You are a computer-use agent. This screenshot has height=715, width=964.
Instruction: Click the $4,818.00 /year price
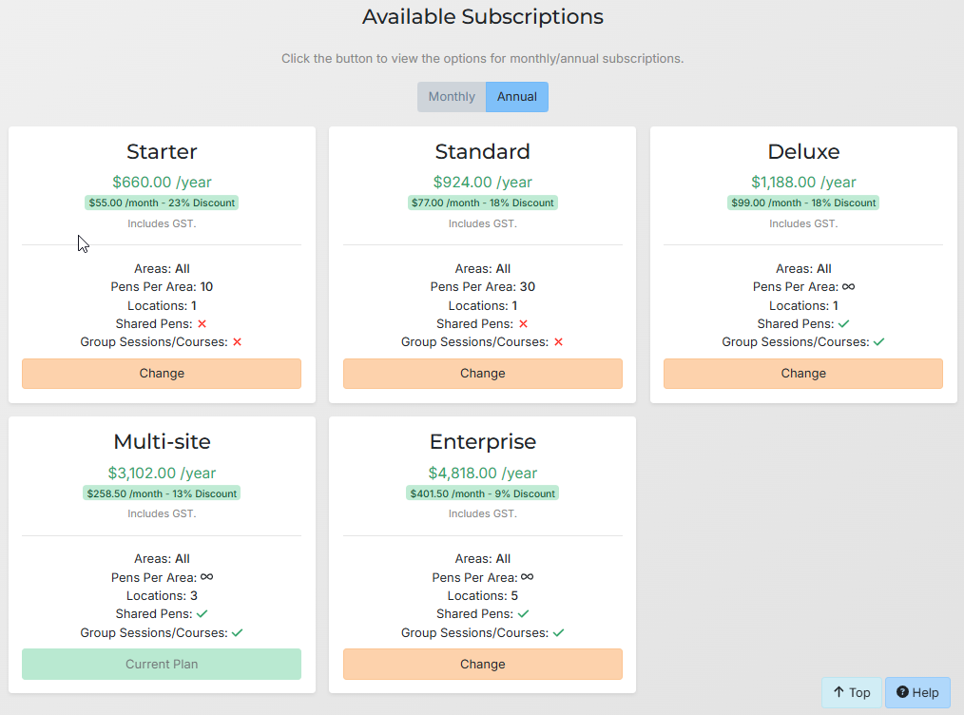483,473
